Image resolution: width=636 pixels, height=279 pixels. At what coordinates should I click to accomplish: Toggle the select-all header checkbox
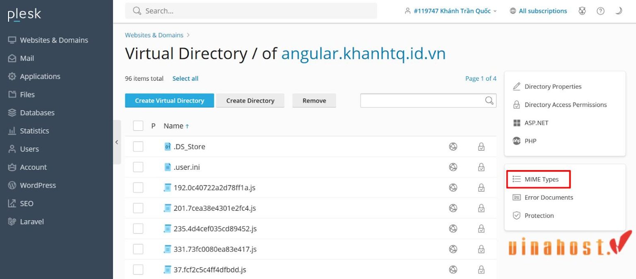[x=138, y=126]
